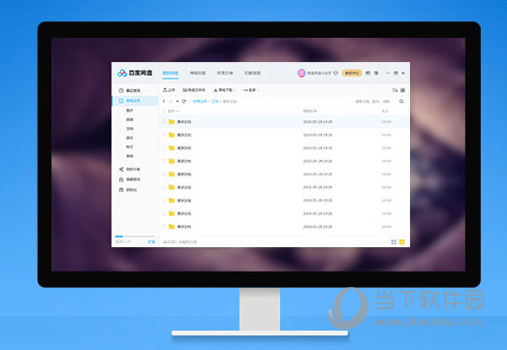The width and height of the screenshot is (507, 350).
Task: Switch to the Friend Share tab
Action: click(225, 73)
